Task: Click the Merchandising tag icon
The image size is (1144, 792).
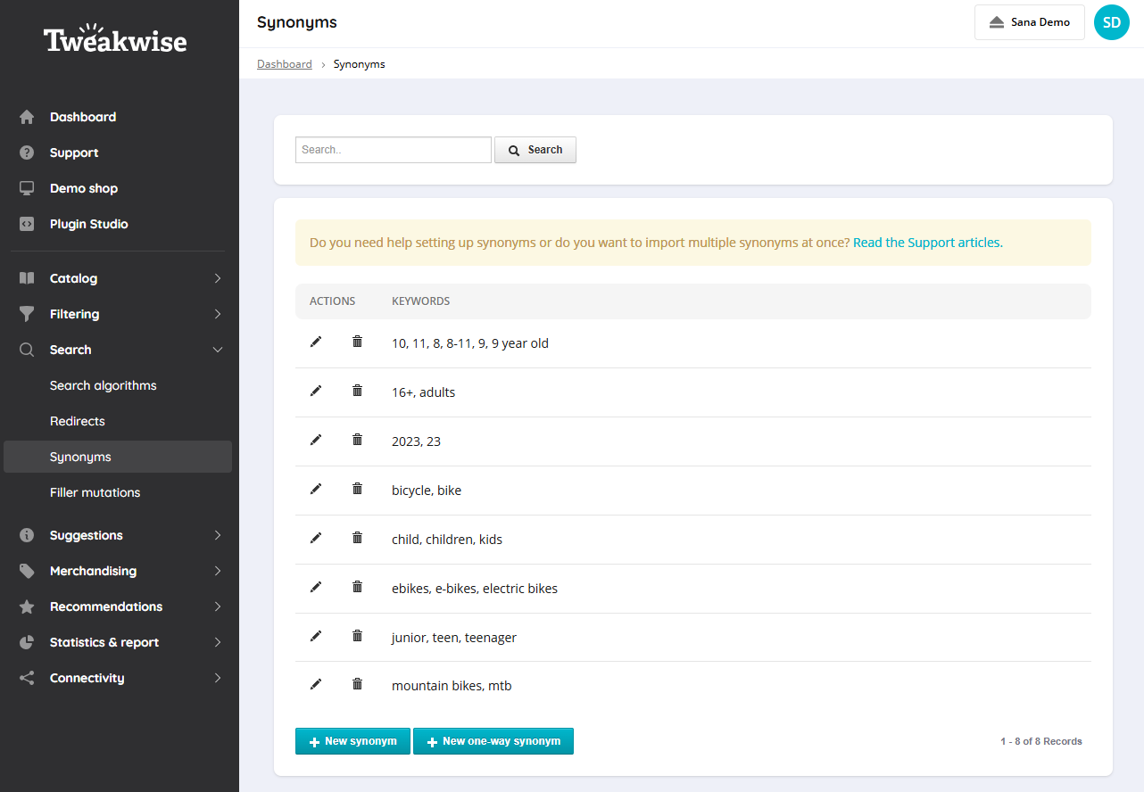Action: click(27, 571)
